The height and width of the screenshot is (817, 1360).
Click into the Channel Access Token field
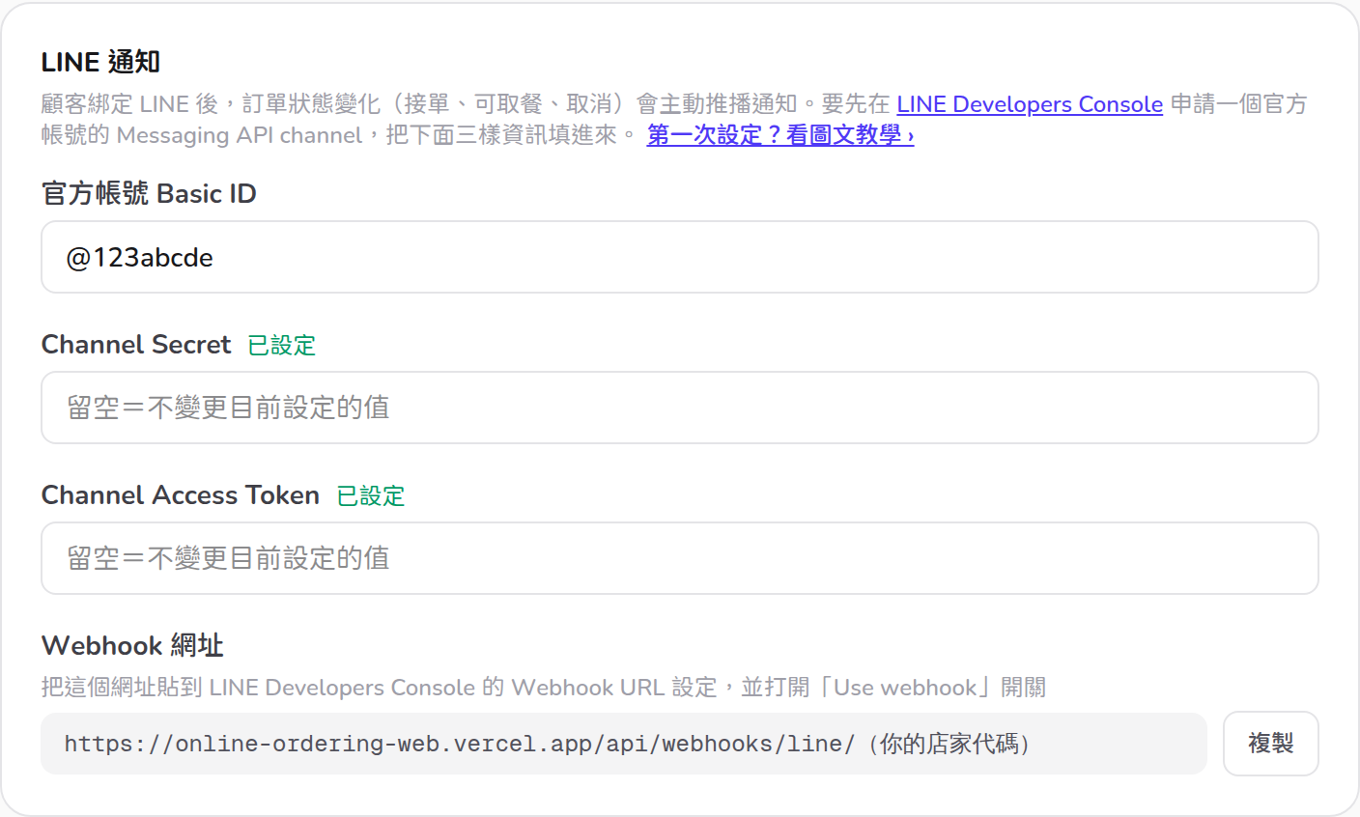pos(680,558)
